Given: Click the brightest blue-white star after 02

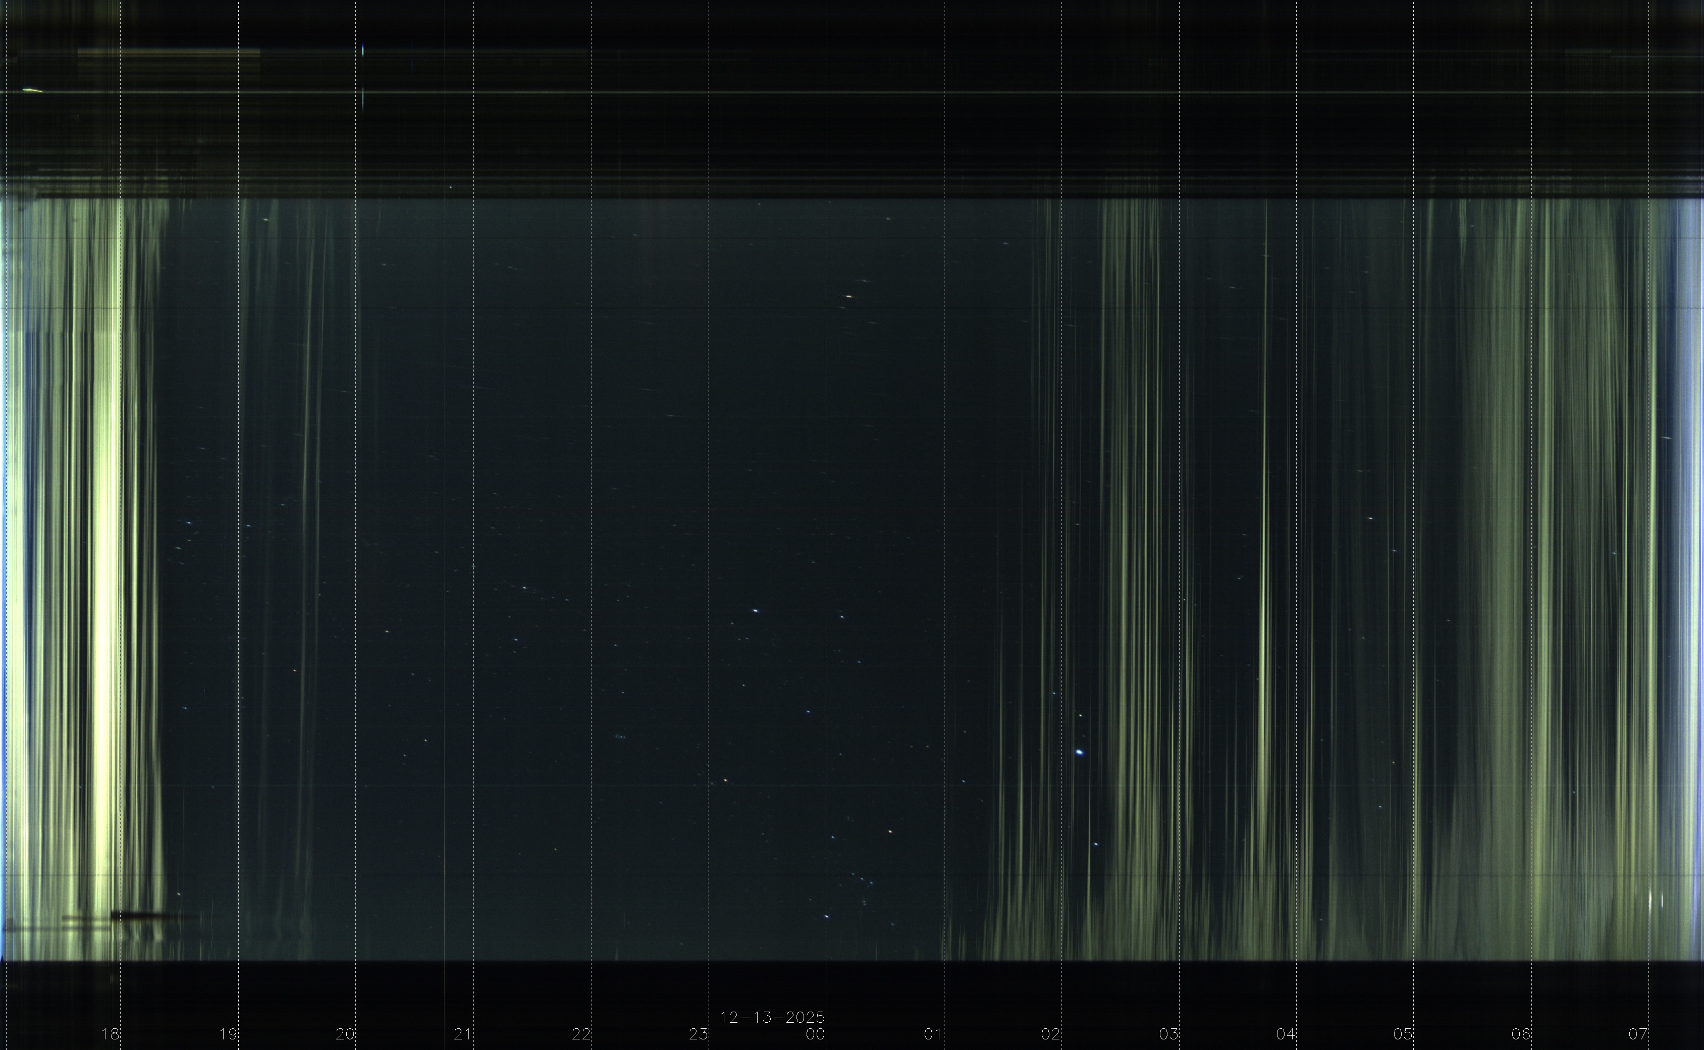Looking at the screenshot, I should [1079, 752].
